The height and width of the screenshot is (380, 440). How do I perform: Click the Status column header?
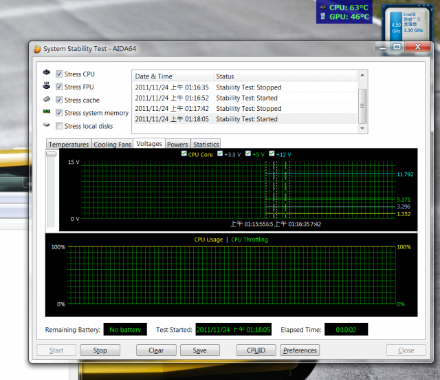tap(285, 76)
